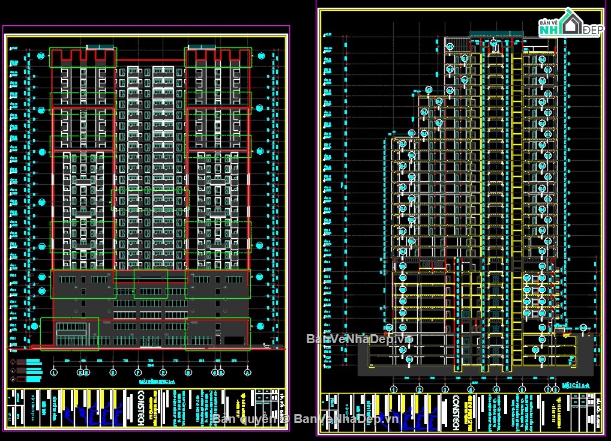Click grid bubble 1 under the section drawing
The image size is (611, 441).
tap(394, 389)
